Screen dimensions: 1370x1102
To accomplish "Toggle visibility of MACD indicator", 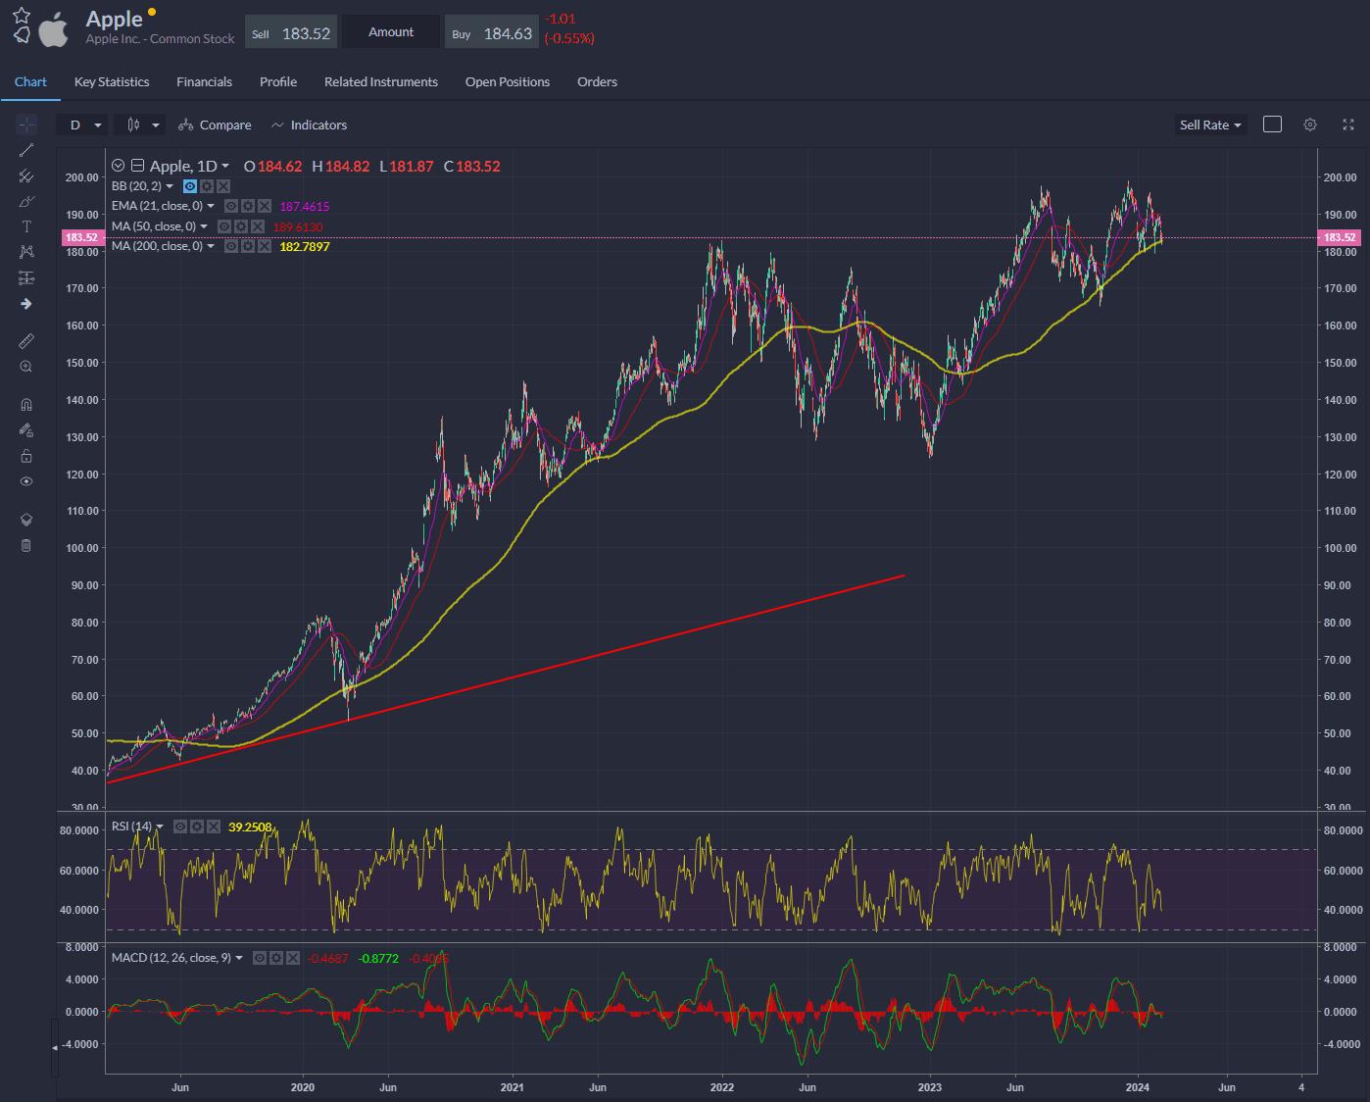I will 261,958.
